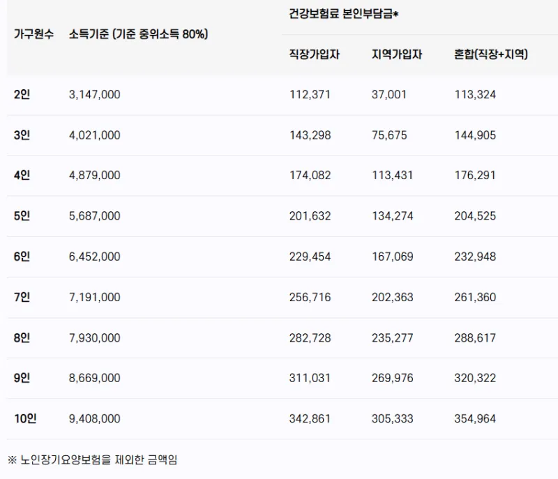Click the 2인 row label

[x=22, y=95]
